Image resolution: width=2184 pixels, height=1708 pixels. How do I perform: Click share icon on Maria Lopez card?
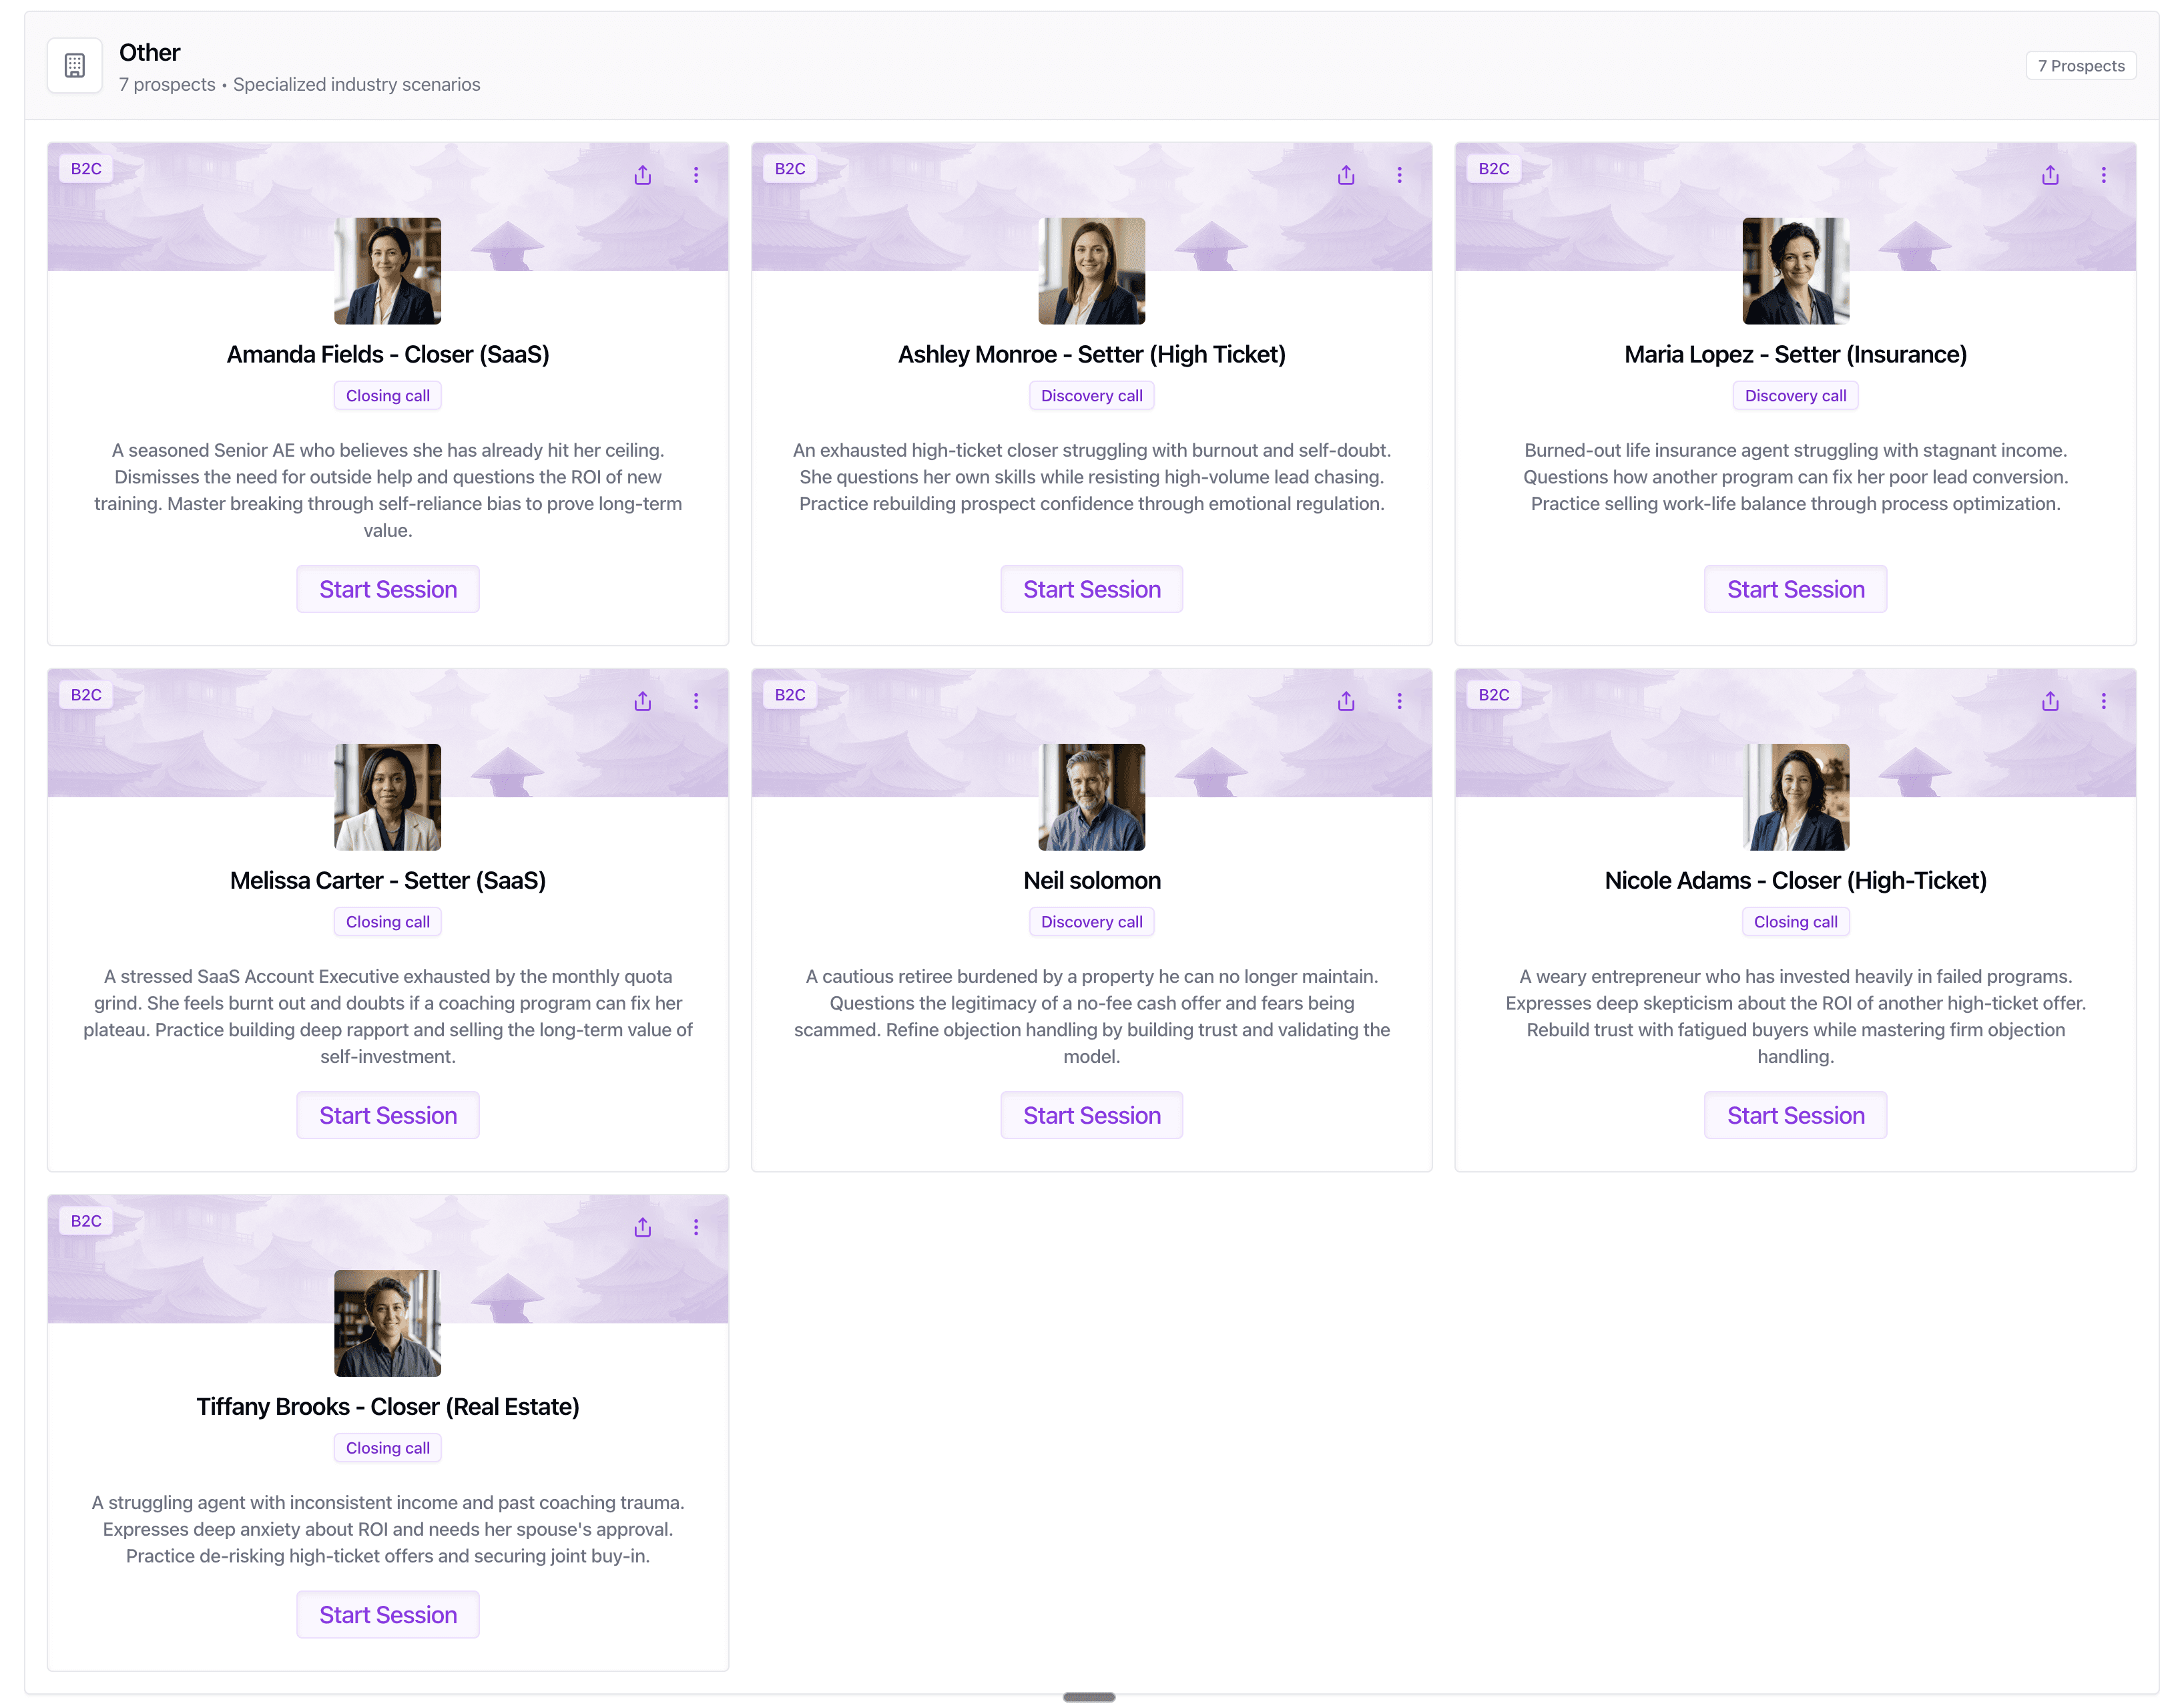pos(2050,175)
